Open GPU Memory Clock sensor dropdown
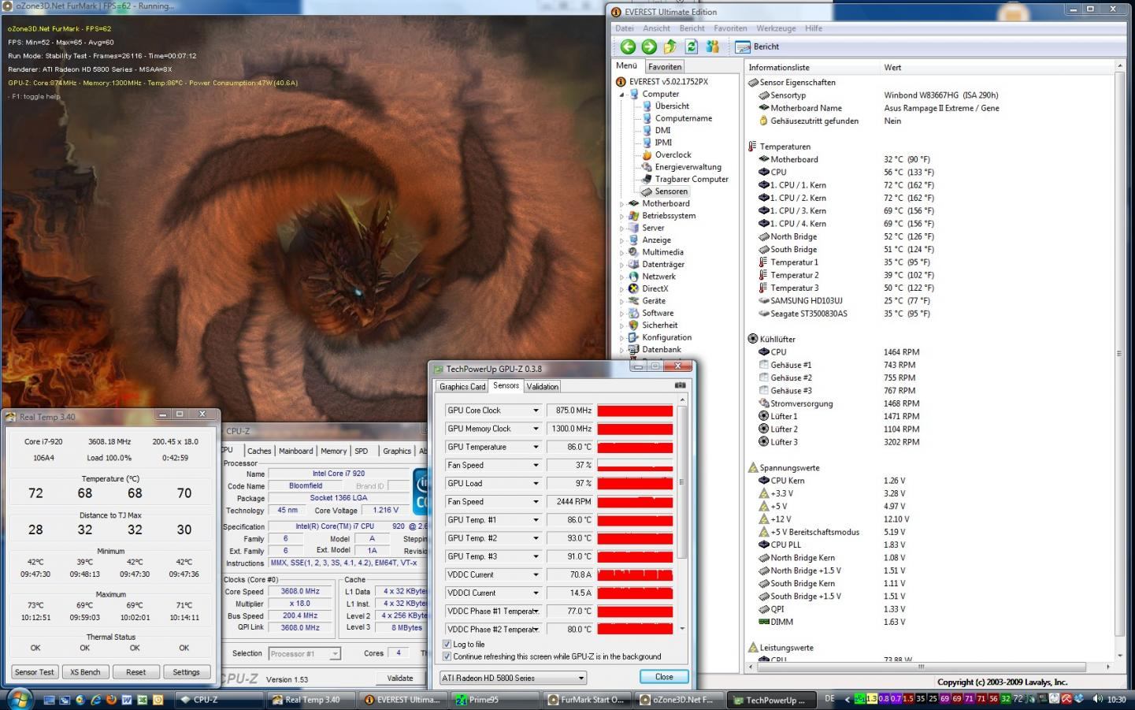 (x=536, y=429)
